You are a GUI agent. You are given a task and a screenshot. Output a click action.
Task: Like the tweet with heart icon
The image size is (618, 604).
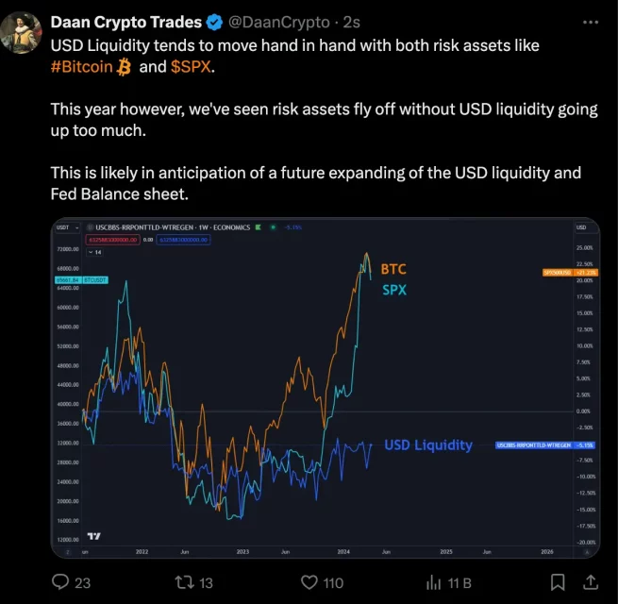click(309, 582)
